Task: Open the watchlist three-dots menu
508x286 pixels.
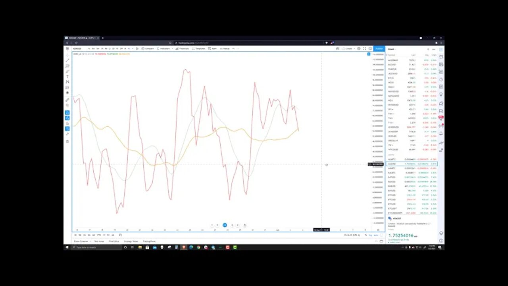Action: 433,49
